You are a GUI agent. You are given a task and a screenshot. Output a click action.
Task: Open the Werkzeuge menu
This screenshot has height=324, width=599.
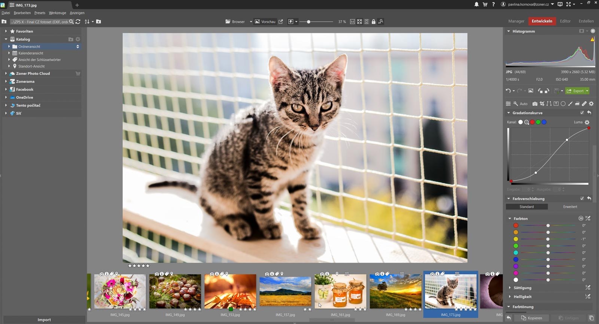coord(57,13)
